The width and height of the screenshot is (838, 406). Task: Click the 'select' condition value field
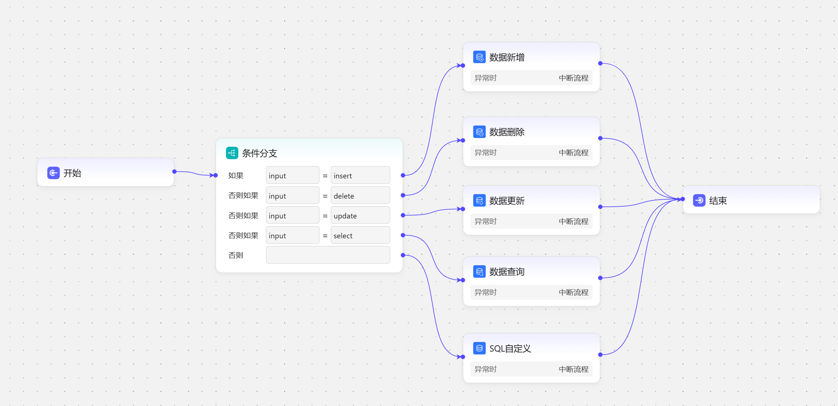[360, 235]
